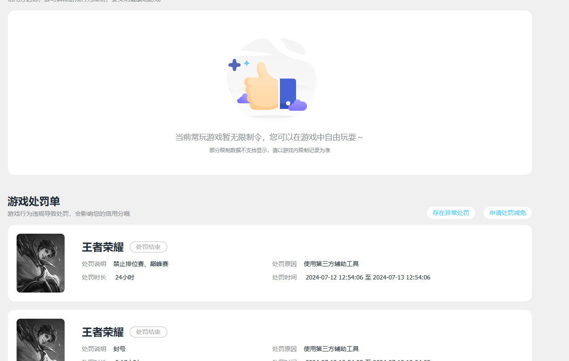
Task: Click 处罚结束 badge on 禁止排位赛 card
Action: pyautogui.click(x=148, y=247)
